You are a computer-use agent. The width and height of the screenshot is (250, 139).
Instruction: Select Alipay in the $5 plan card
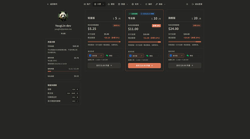(96, 56)
